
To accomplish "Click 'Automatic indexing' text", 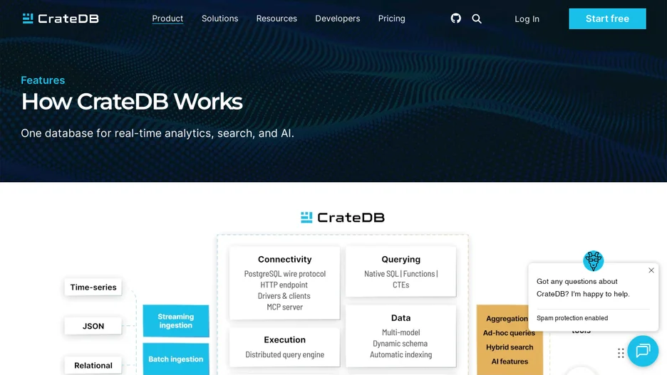I will point(400,354).
